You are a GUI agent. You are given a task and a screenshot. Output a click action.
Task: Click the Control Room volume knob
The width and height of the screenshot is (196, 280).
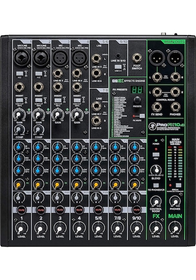pos(156,201)
